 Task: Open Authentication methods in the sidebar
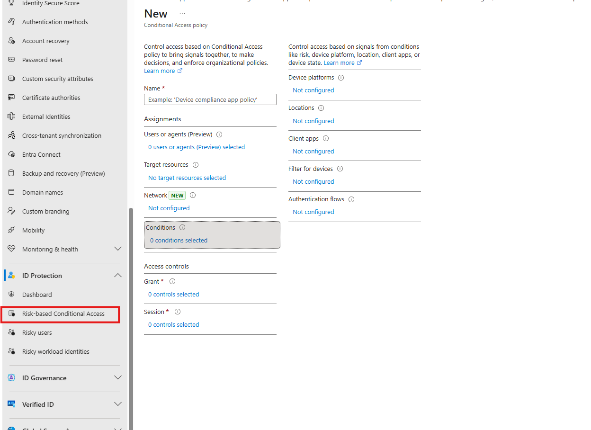click(55, 22)
